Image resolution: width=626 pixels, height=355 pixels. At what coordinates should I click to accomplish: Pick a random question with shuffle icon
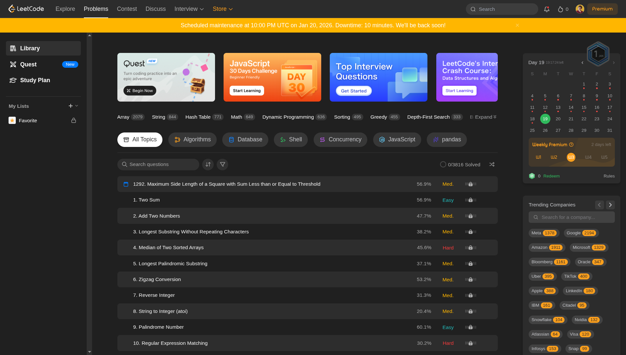(492, 164)
